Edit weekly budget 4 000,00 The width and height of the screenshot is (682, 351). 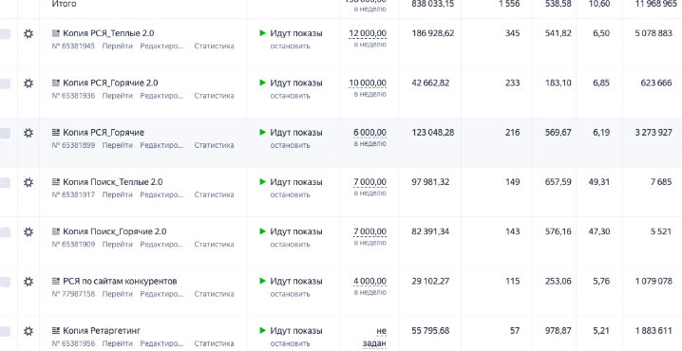(369, 282)
